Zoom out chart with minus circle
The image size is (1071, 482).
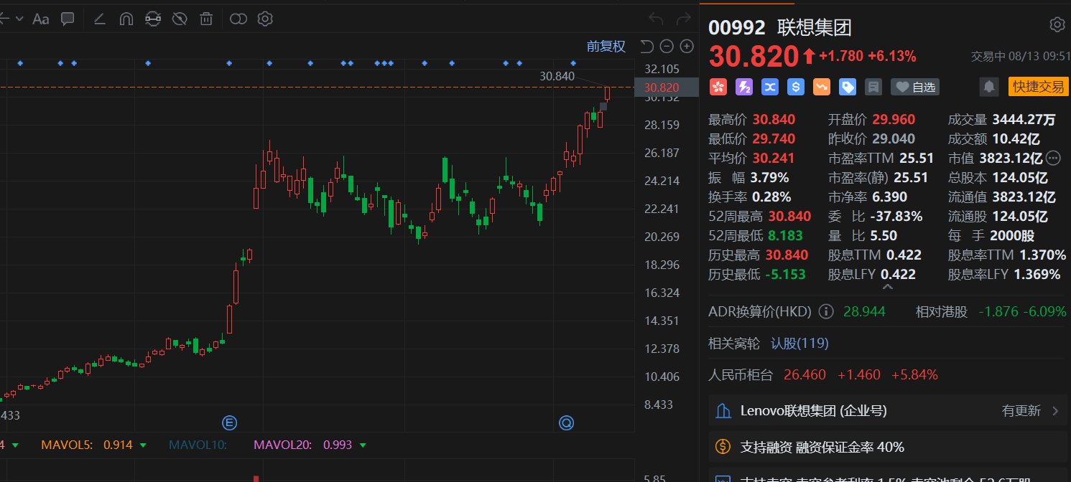[x=667, y=47]
